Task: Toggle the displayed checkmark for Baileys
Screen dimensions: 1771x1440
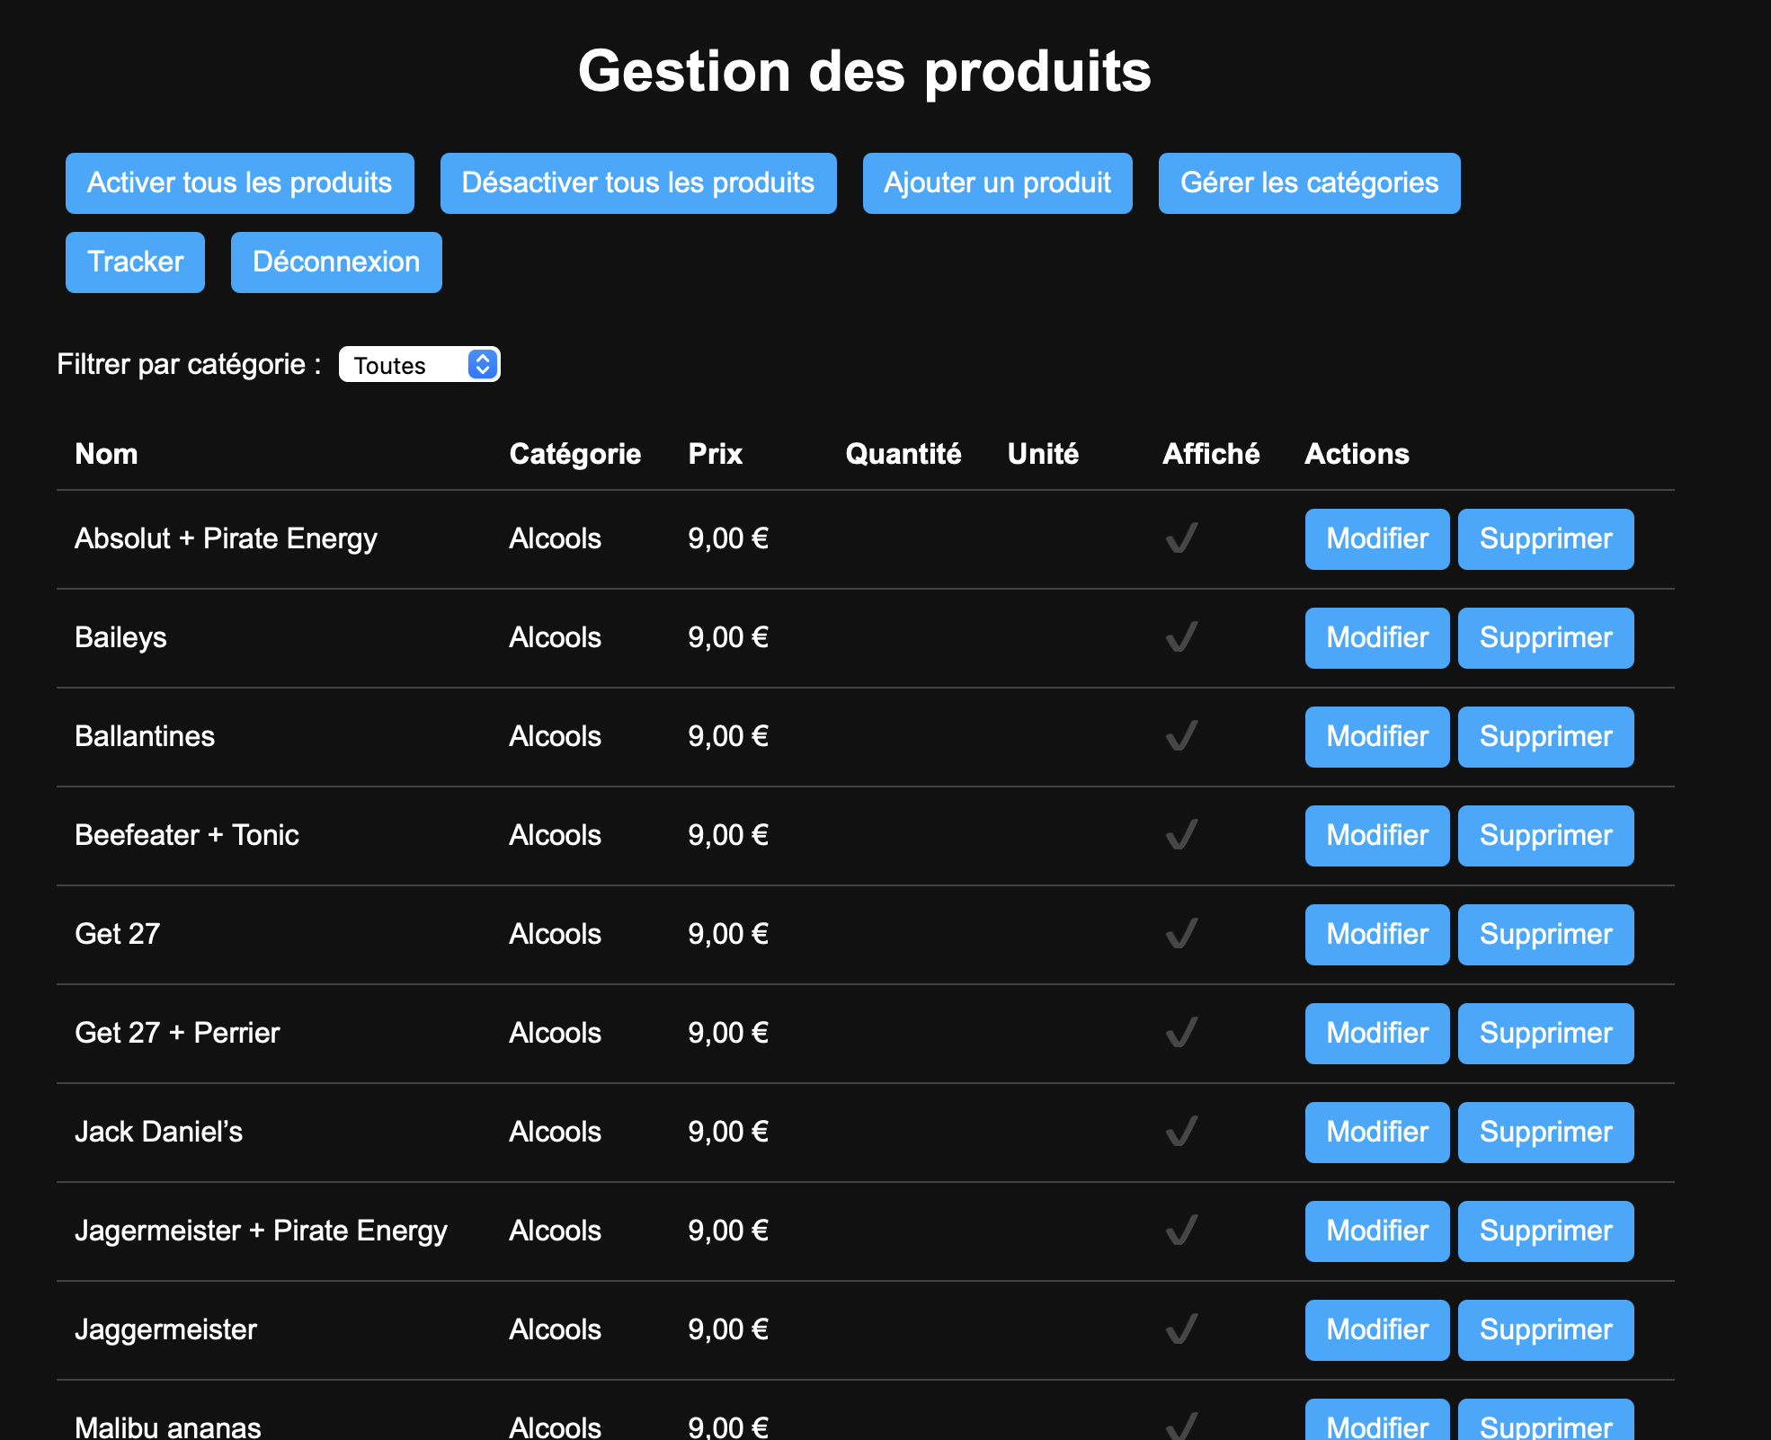Action: [x=1181, y=637]
